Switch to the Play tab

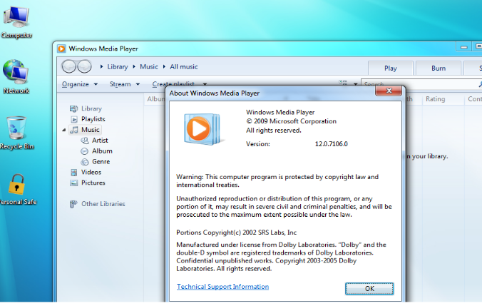coord(391,68)
